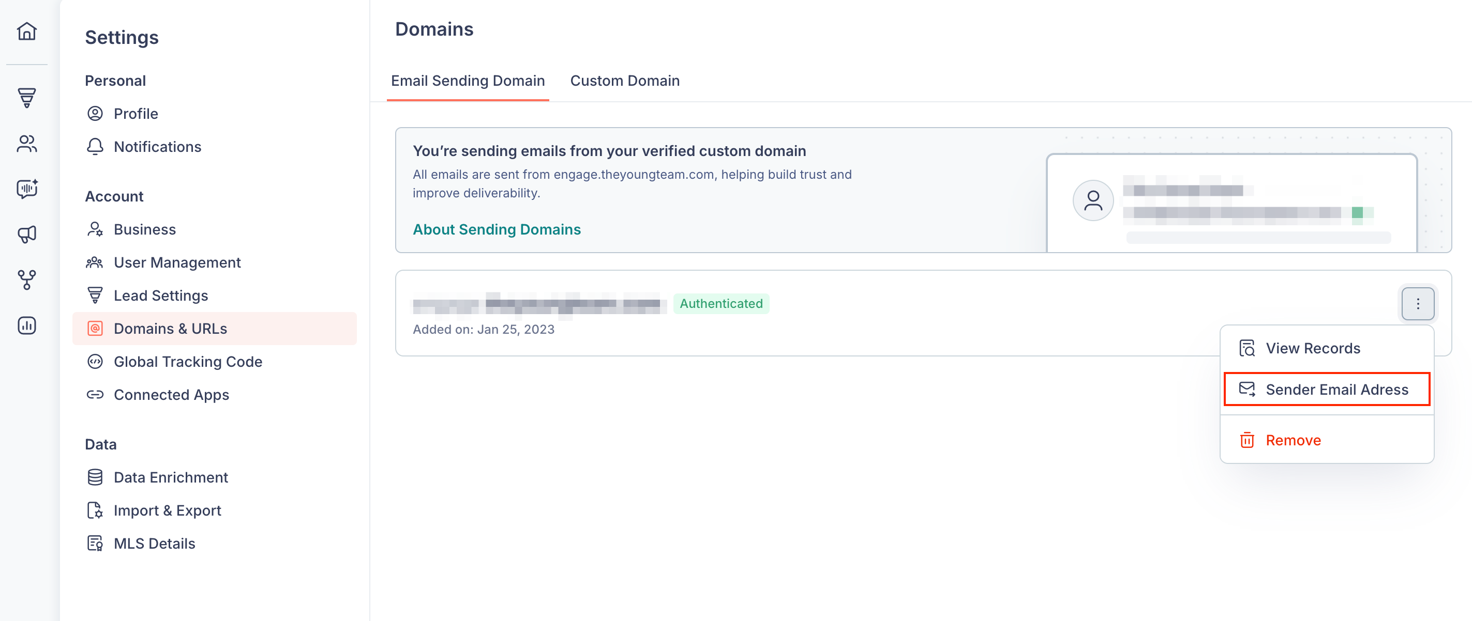Open the About Sending Domains link
The width and height of the screenshot is (1472, 621).
pyautogui.click(x=497, y=229)
